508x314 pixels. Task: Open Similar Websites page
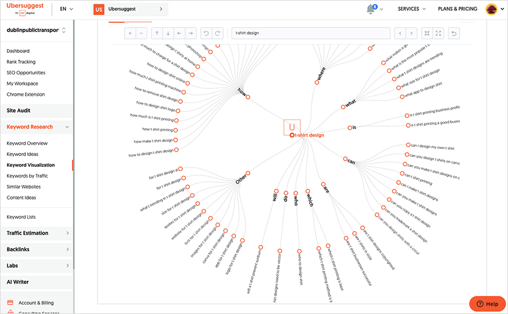(x=24, y=187)
